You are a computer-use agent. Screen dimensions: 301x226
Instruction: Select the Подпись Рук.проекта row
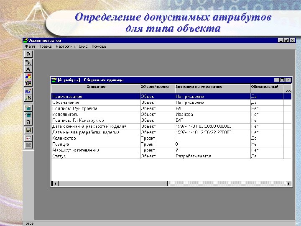tap(171, 108)
